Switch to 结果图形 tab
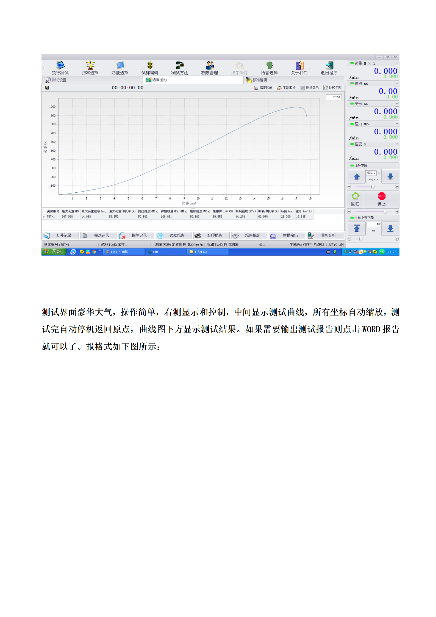The height and width of the screenshot is (617, 436). pos(193,80)
